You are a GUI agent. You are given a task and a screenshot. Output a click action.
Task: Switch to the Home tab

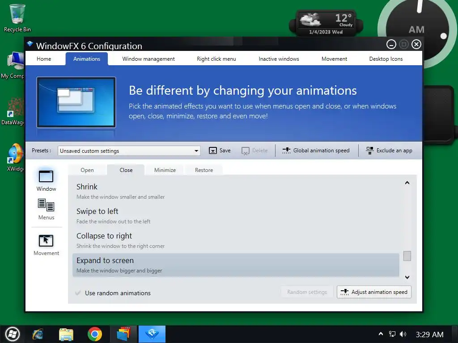[x=44, y=59]
